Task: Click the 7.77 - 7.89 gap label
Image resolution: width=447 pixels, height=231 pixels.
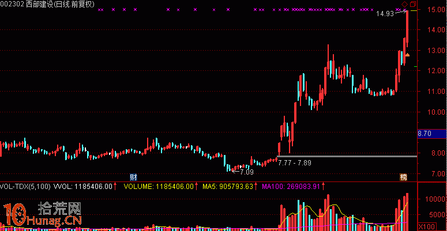Action: coord(295,163)
